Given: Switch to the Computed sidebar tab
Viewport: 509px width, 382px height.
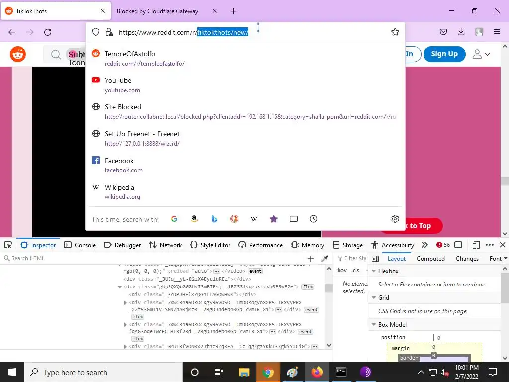Looking at the screenshot, I should click(430, 259).
